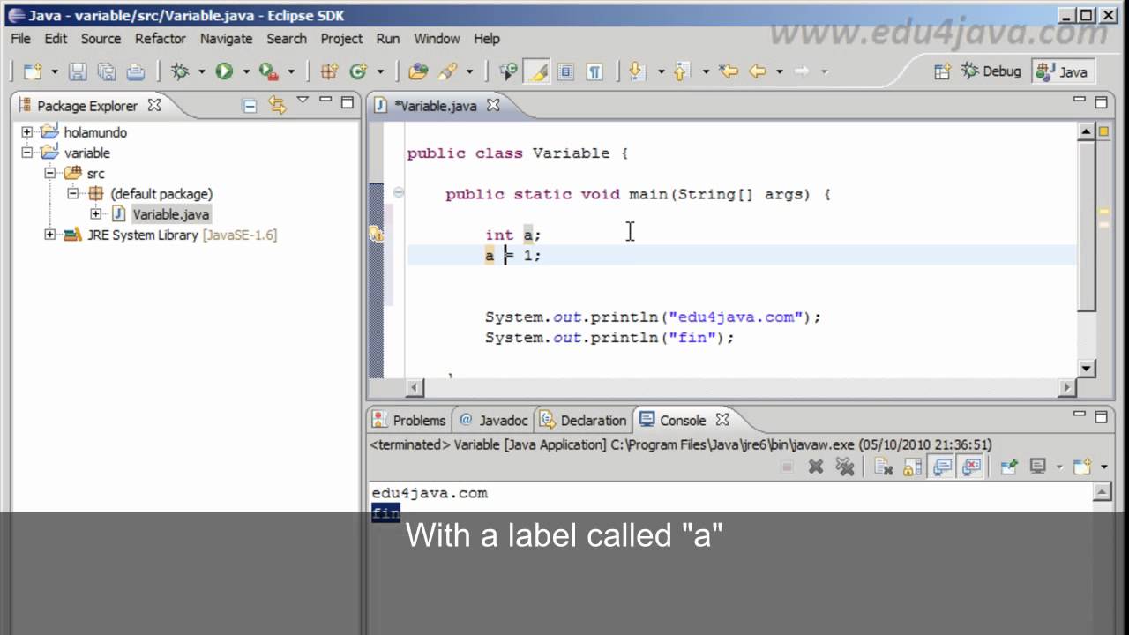
Task: Click the Back navigation yellow arrow
Action: 757,71
